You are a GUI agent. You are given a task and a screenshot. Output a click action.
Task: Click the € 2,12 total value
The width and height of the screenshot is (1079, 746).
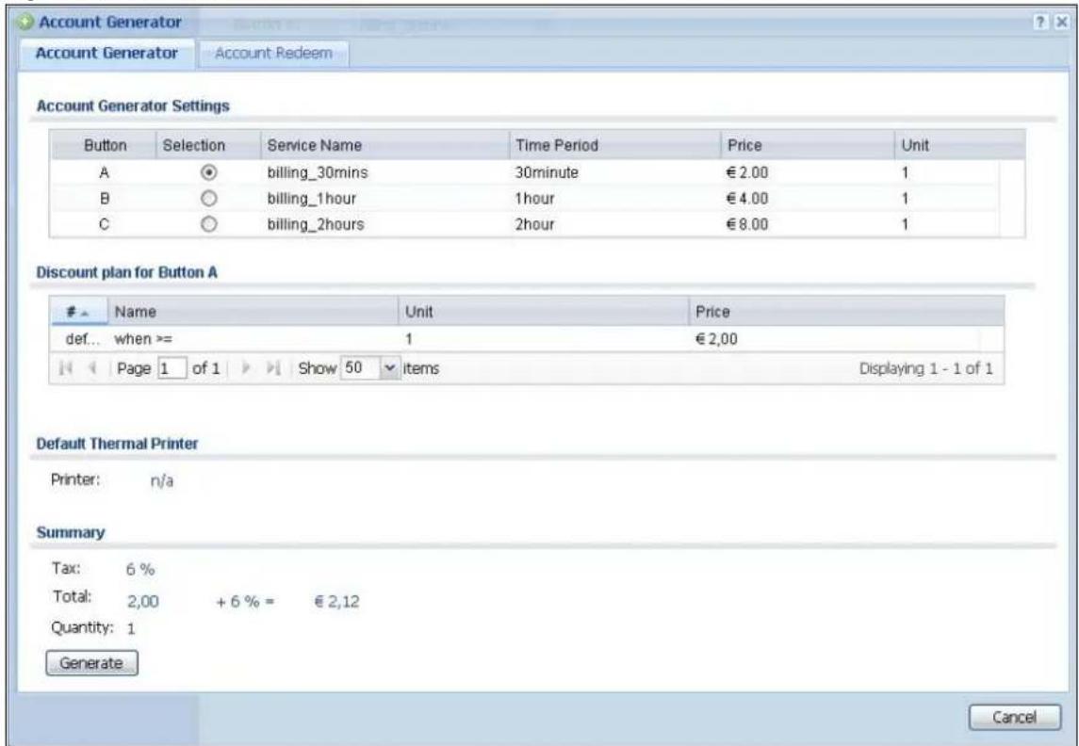(x=336, y=602)
